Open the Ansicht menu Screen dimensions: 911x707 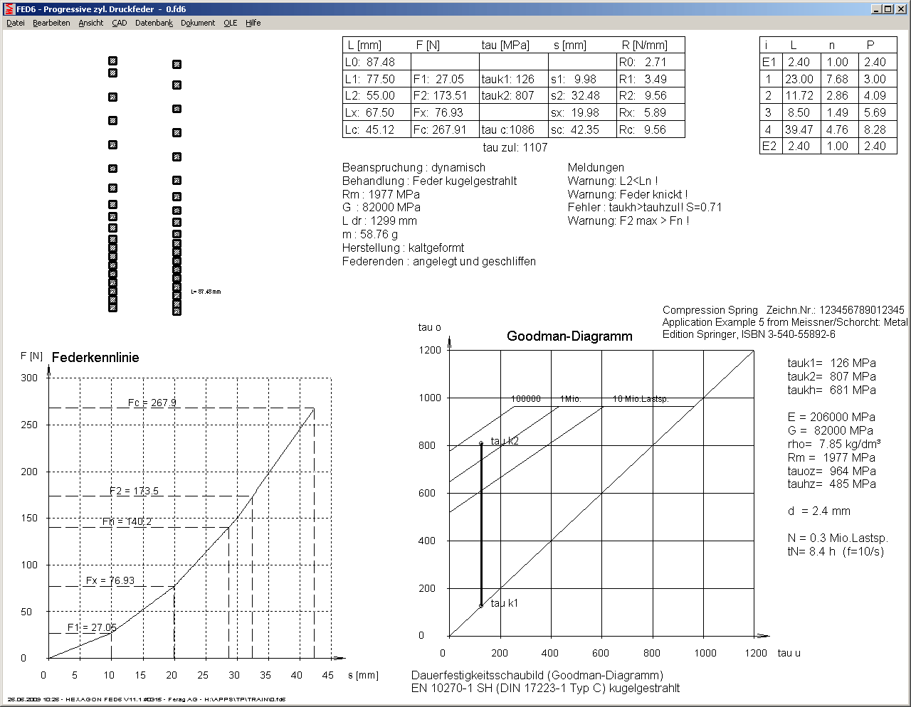click(91, 23)
